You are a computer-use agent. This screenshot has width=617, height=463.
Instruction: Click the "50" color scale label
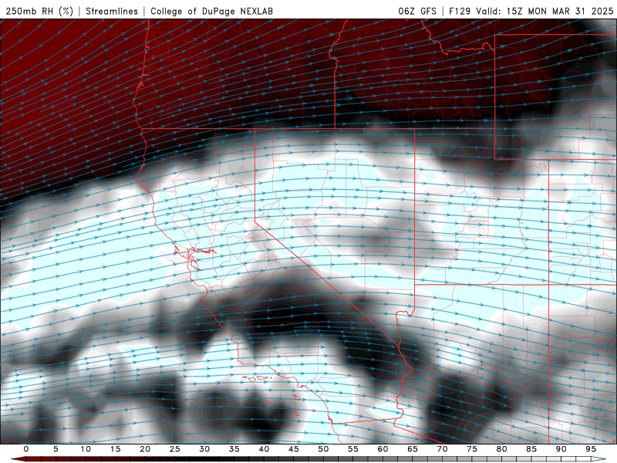click(x=323, y=449)
